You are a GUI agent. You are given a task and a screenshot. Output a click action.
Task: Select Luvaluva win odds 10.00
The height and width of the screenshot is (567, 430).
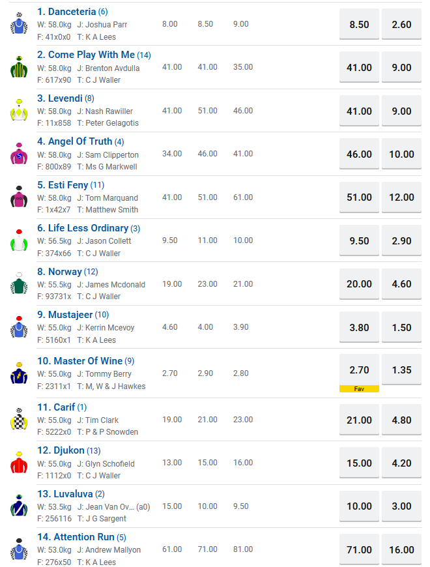coord(359,506)
